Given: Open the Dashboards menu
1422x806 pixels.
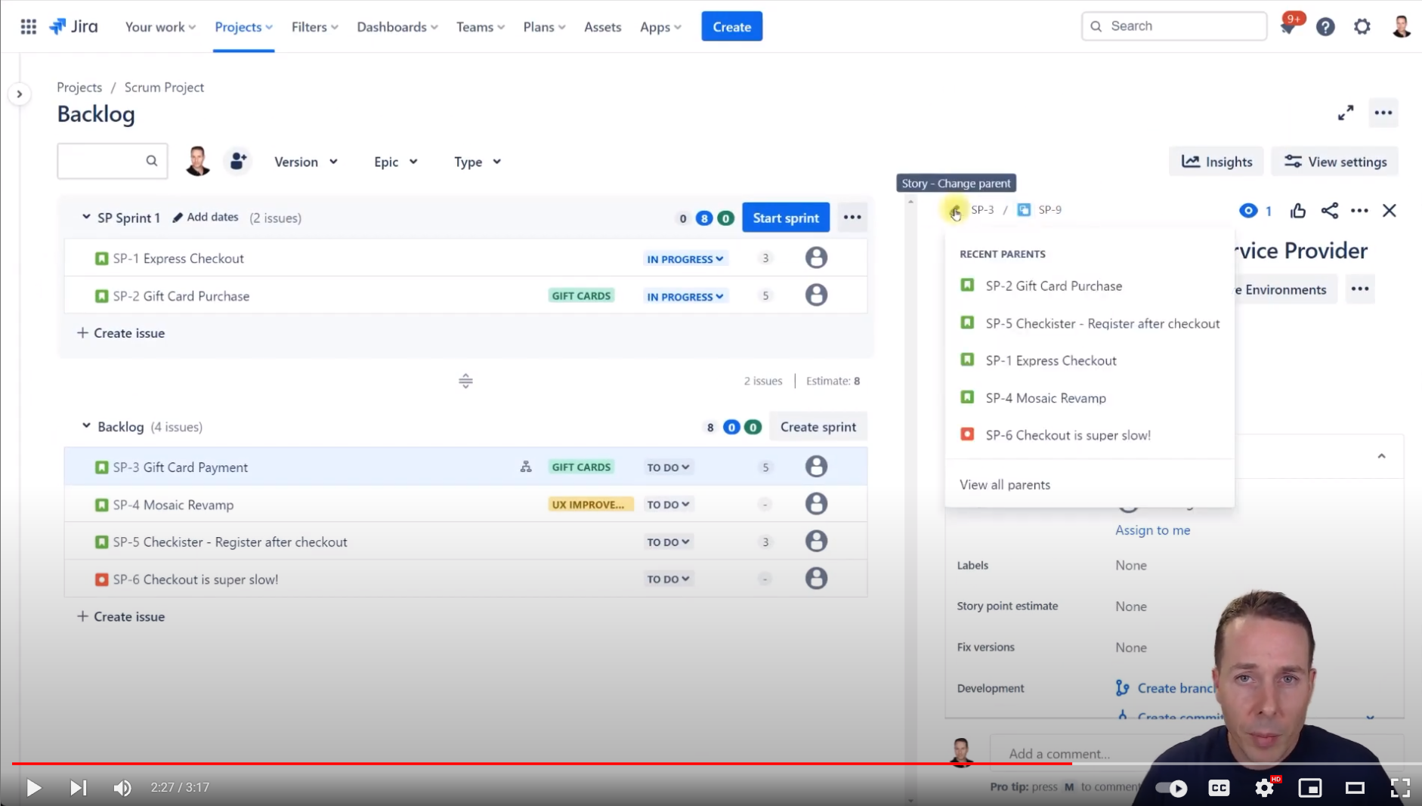Looking at the screenshot, I should (x=397, y=26).
